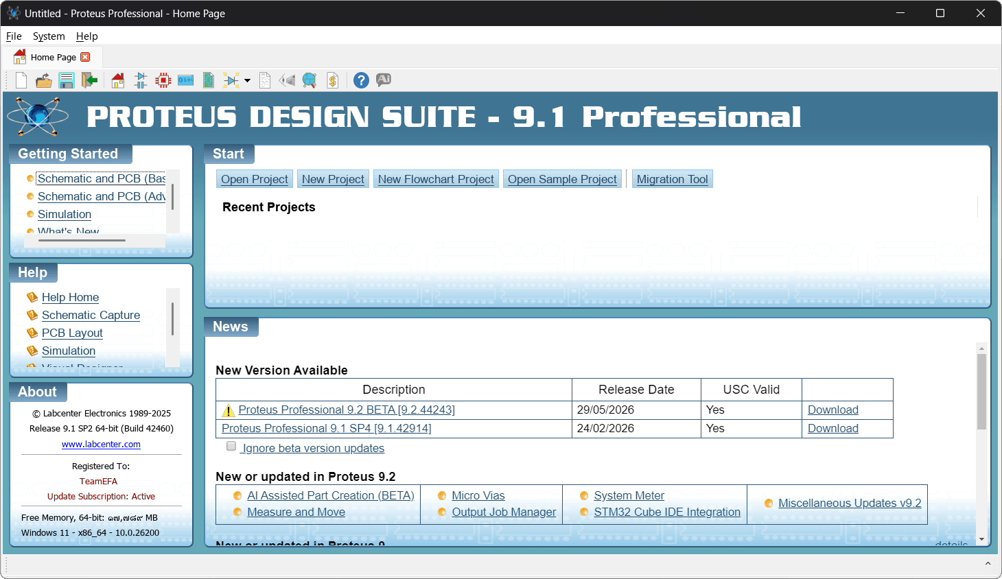1002x579 pixels.
Task: Expand the dropdown arrow next to diode icon
Action: (247, 80)
